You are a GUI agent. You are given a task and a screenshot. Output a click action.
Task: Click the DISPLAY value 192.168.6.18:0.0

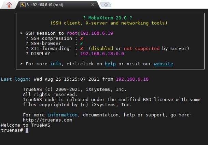(102, 54)
